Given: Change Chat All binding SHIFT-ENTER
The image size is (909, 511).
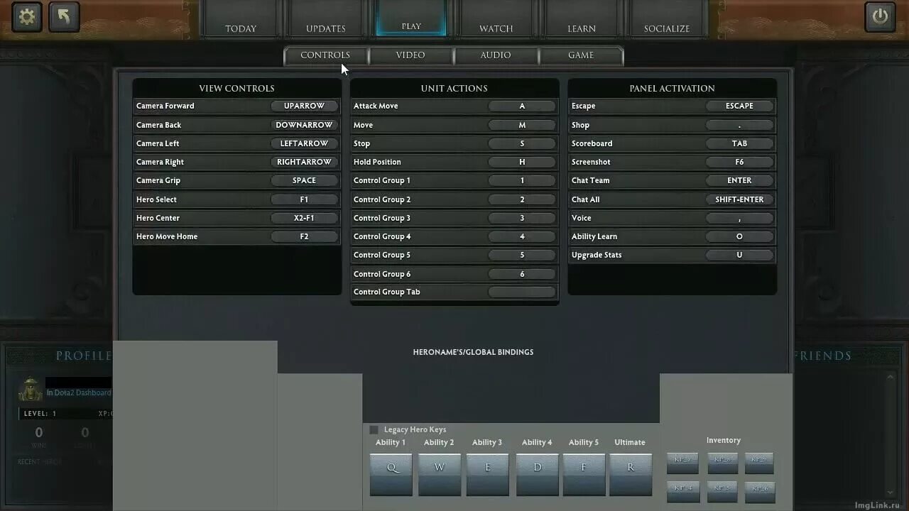Looking at the screenshot, I should tap(739, 199).
